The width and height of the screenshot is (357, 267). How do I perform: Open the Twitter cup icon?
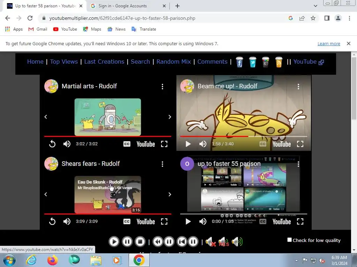(x=252, y=62)
